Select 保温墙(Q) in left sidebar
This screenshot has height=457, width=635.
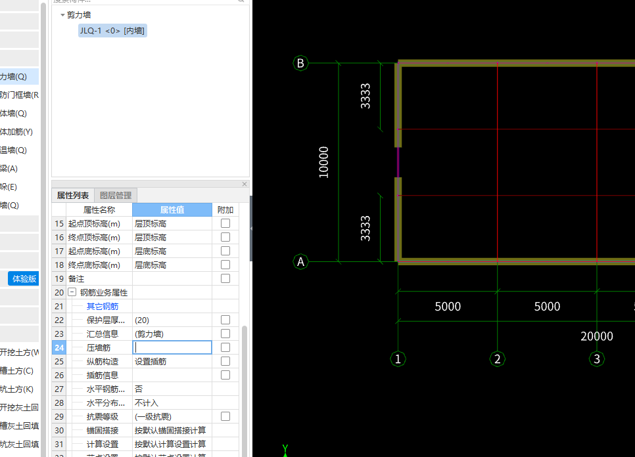[x=19, y=150]
